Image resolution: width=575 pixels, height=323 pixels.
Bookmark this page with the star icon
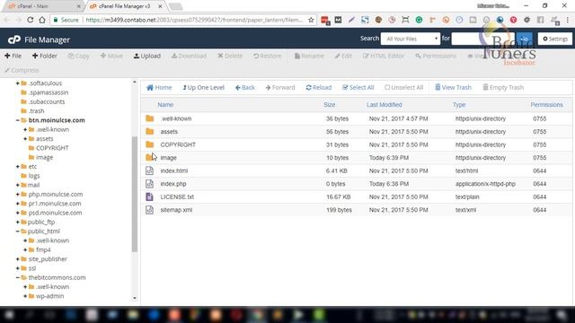pos(311,20)
